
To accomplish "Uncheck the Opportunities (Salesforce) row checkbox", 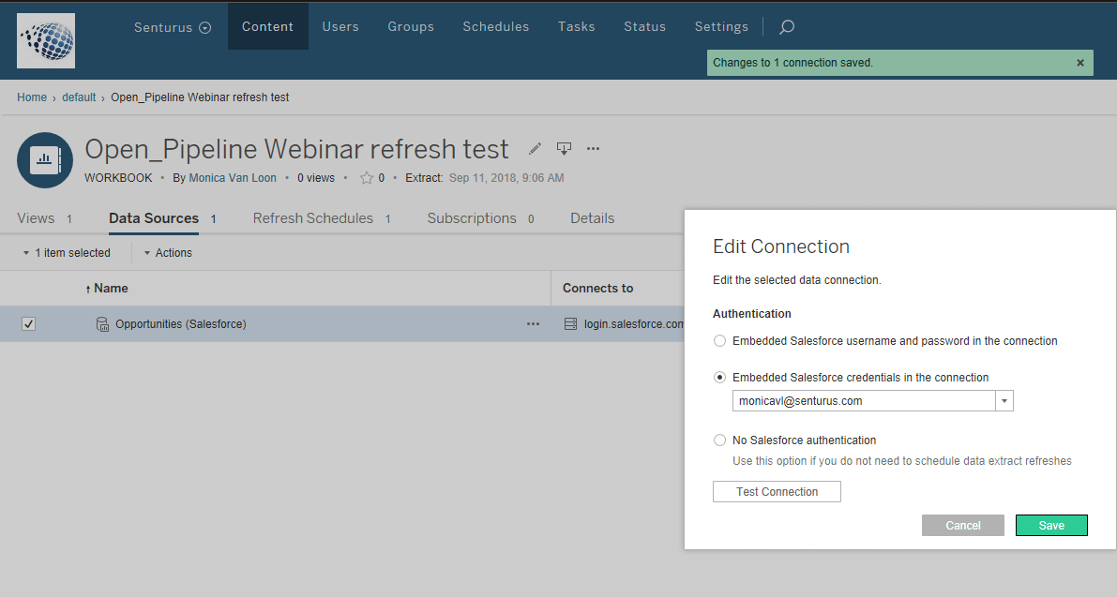I will point(28,323).
